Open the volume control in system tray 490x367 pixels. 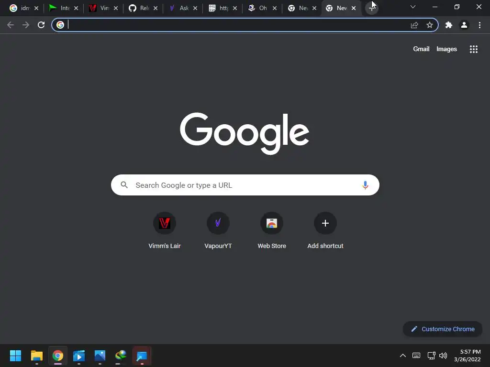click(443, 356)
